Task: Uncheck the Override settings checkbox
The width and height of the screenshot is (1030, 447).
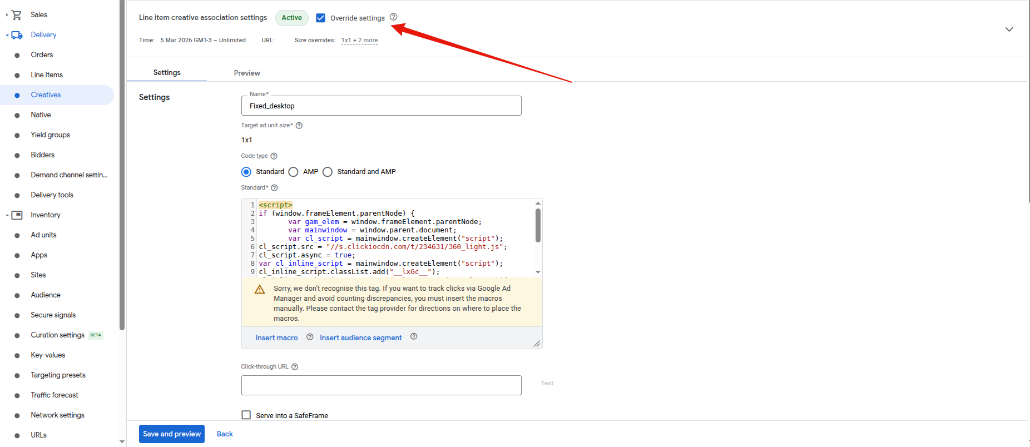Action: point(321,18)
